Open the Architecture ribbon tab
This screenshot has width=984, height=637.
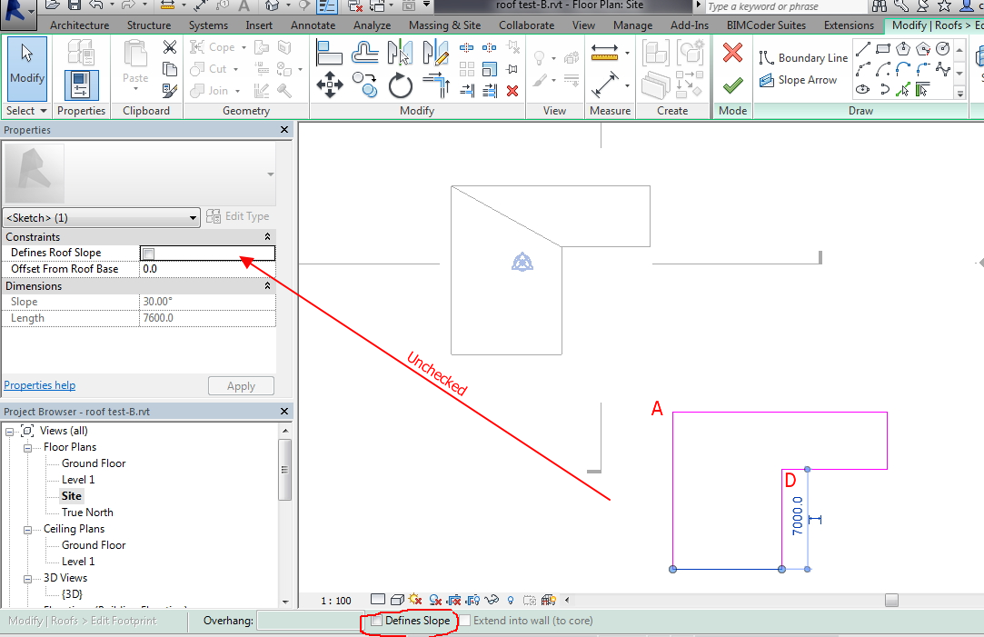click(80, 25)
